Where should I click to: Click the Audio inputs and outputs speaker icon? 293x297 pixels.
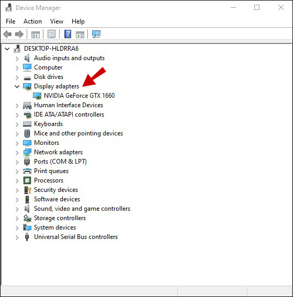pos(27,58)
